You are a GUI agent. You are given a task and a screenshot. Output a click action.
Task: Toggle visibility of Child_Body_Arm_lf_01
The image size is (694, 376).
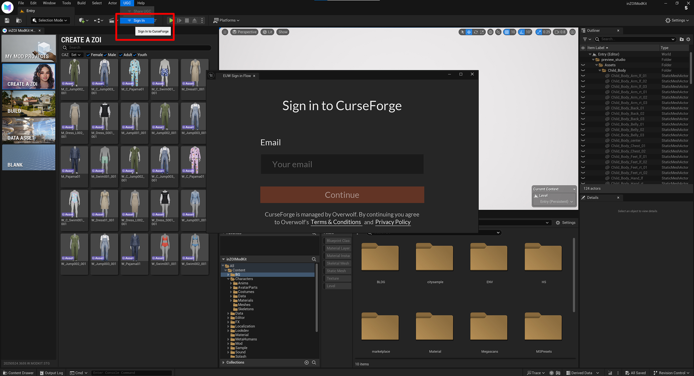pos(583,76)
